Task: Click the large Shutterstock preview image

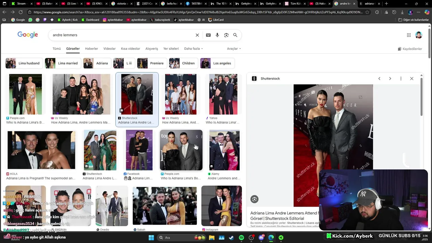Action: coord(333,145)
